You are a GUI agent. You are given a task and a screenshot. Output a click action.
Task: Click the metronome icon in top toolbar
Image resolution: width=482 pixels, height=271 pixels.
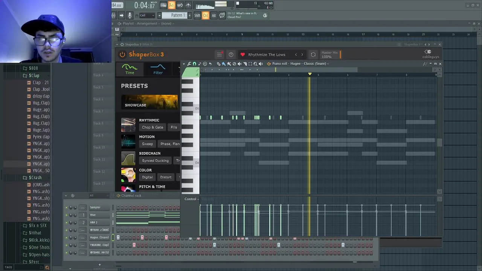point(188,5)
